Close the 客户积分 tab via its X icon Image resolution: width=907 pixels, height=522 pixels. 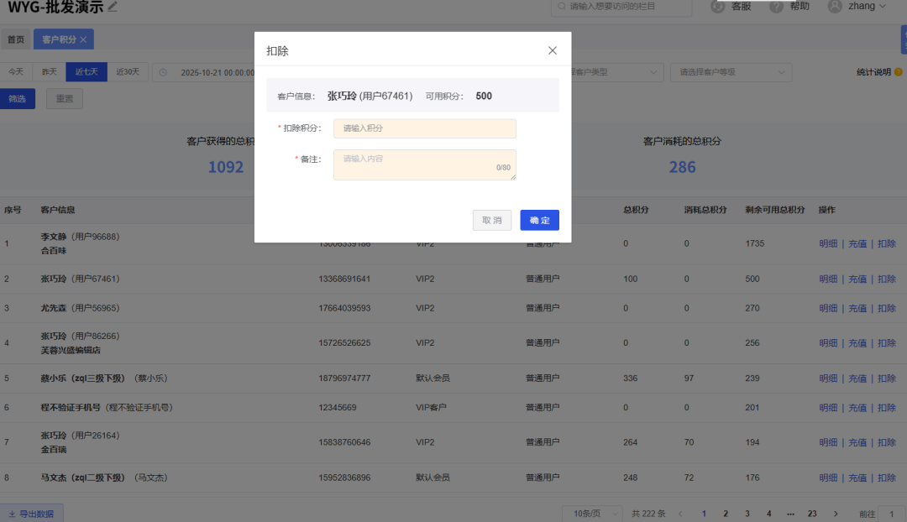tap(85, 39)
